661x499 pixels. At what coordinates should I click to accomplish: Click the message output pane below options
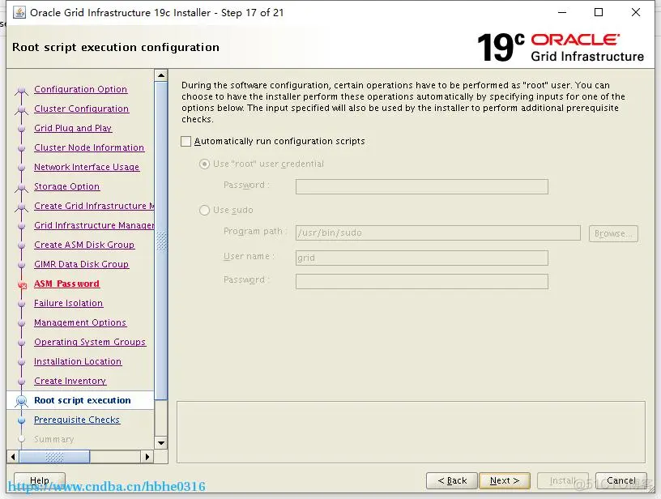(x=411, y=432)
